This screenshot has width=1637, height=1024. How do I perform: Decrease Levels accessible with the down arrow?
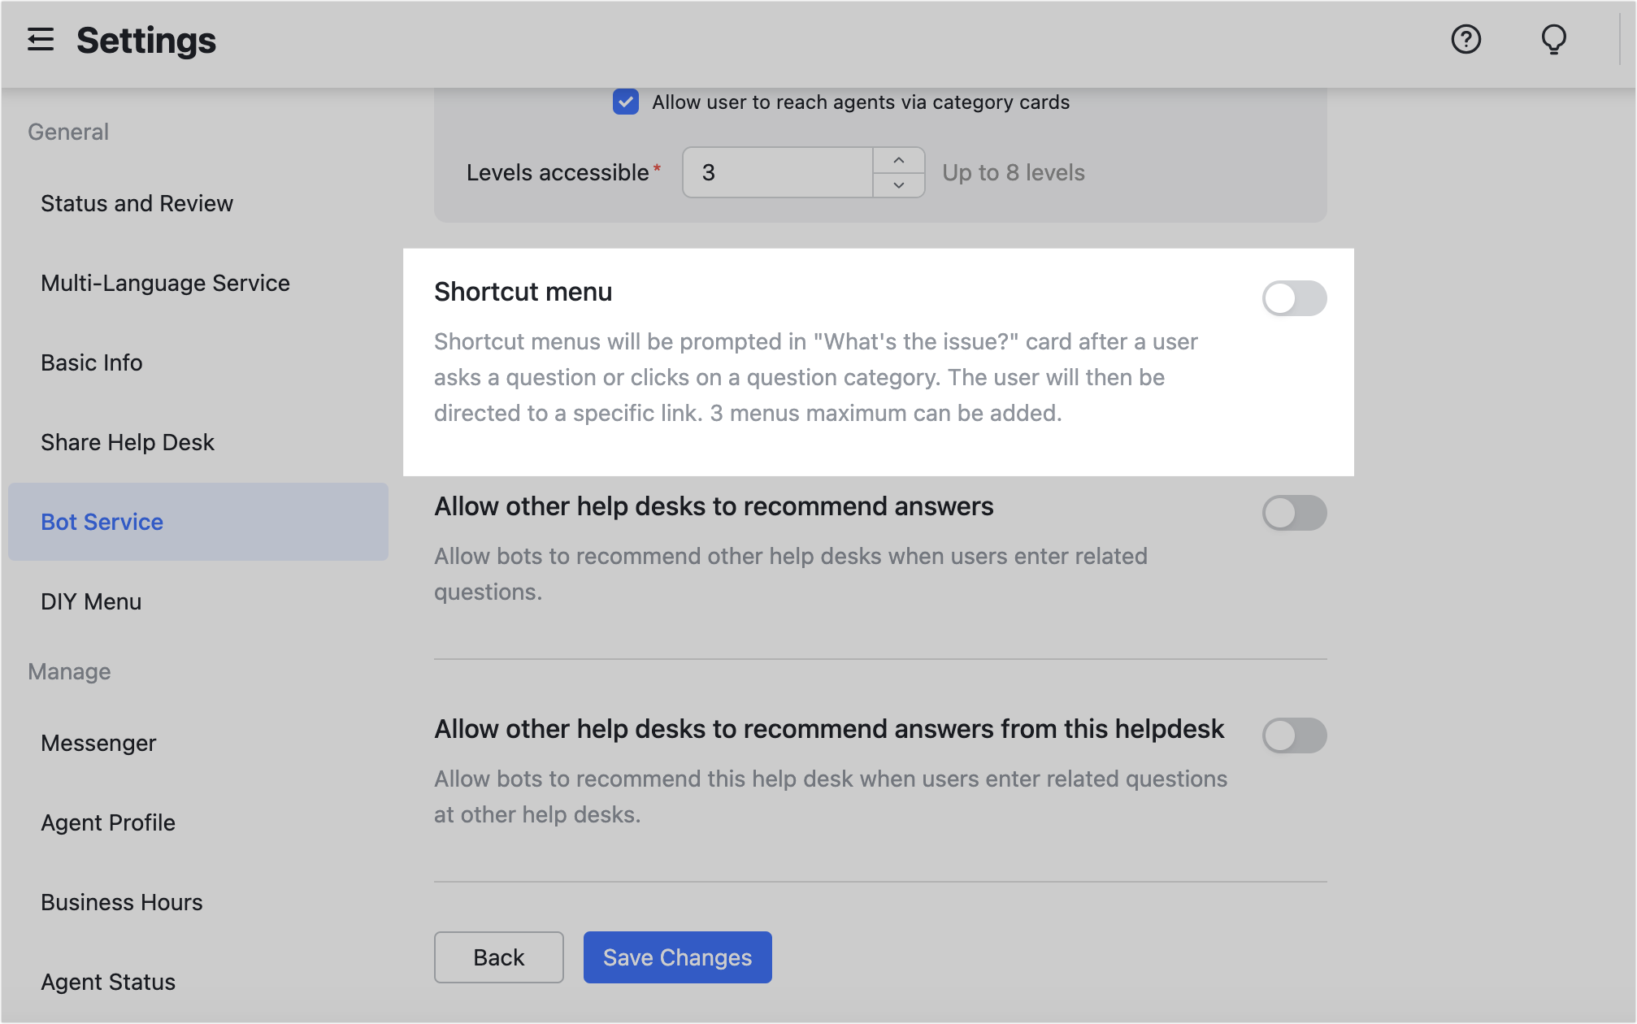click(899, 185)
